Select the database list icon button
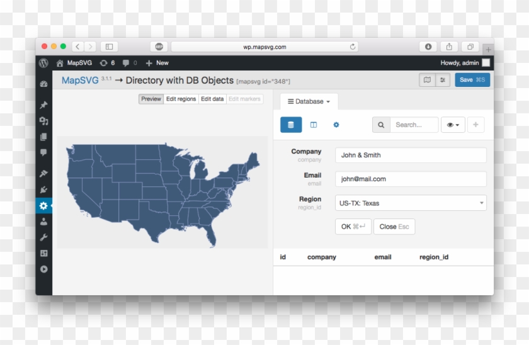Viewport: 529px width, 345px height. [x=291, y=125]
